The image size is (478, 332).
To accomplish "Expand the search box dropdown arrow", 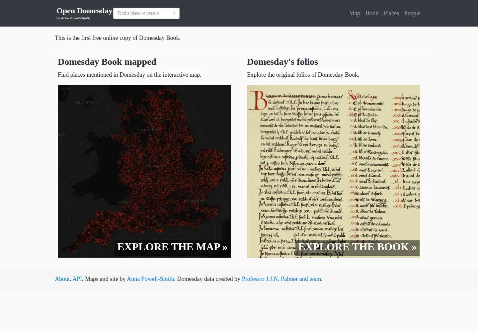I will click(174, 13).
